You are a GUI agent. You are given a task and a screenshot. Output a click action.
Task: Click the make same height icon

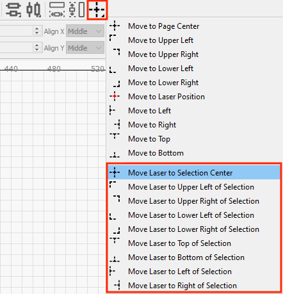click(77, 10)
